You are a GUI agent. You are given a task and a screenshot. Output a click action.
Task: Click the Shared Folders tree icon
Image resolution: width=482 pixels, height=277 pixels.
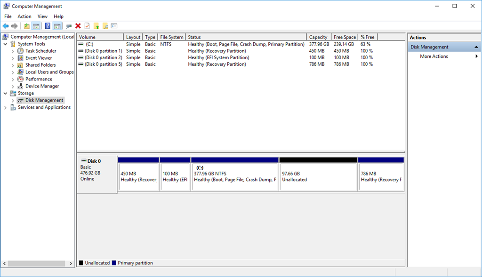tap(20, 65)
